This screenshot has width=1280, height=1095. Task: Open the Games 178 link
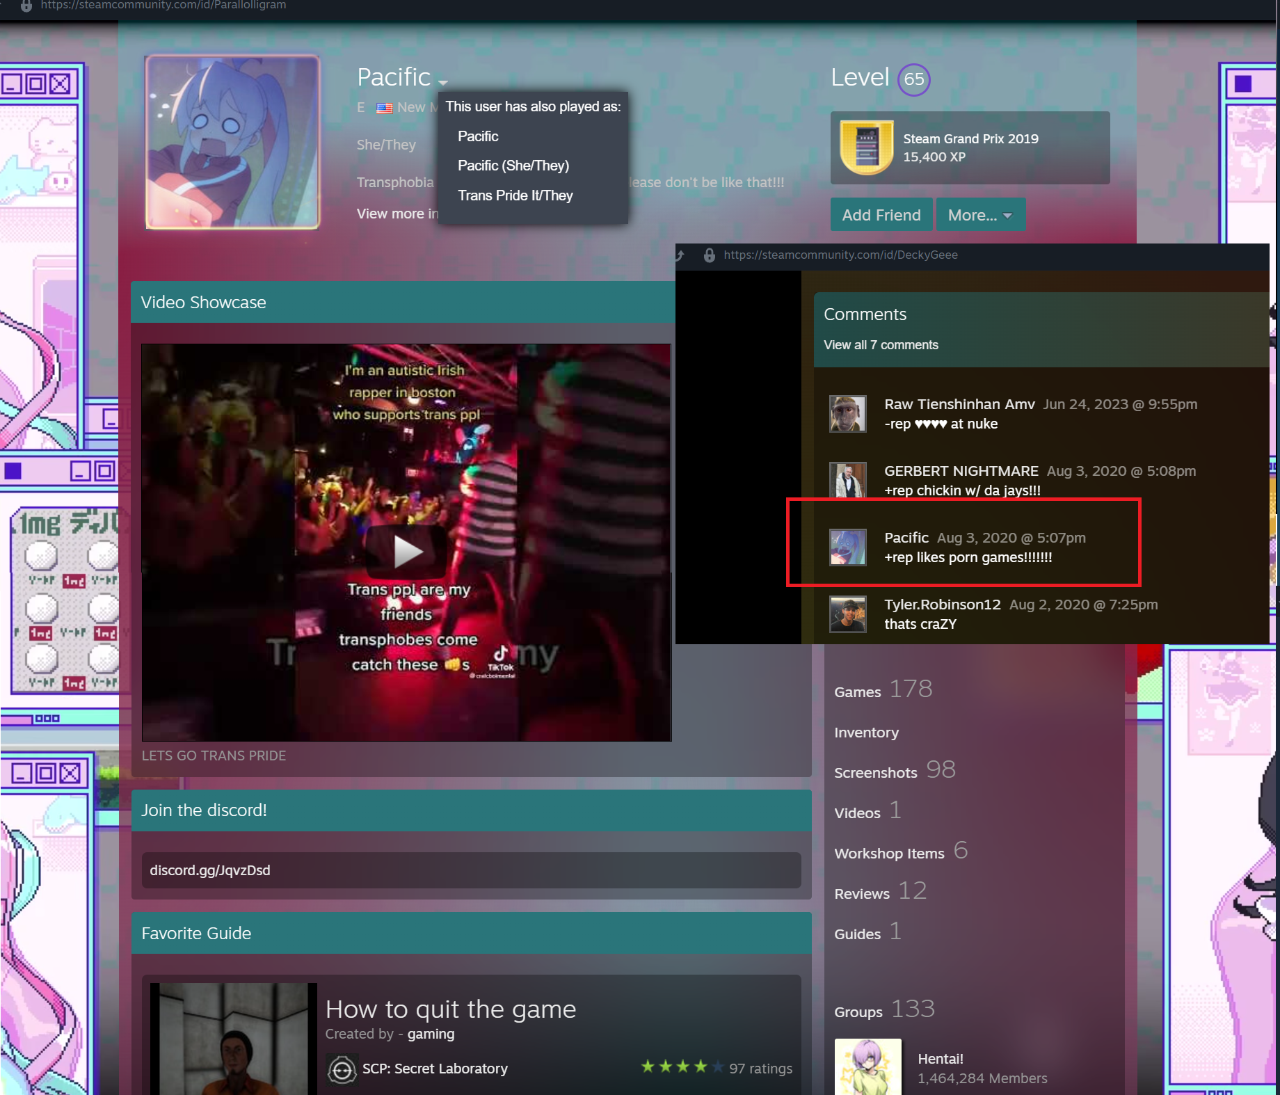pos(883,689)
